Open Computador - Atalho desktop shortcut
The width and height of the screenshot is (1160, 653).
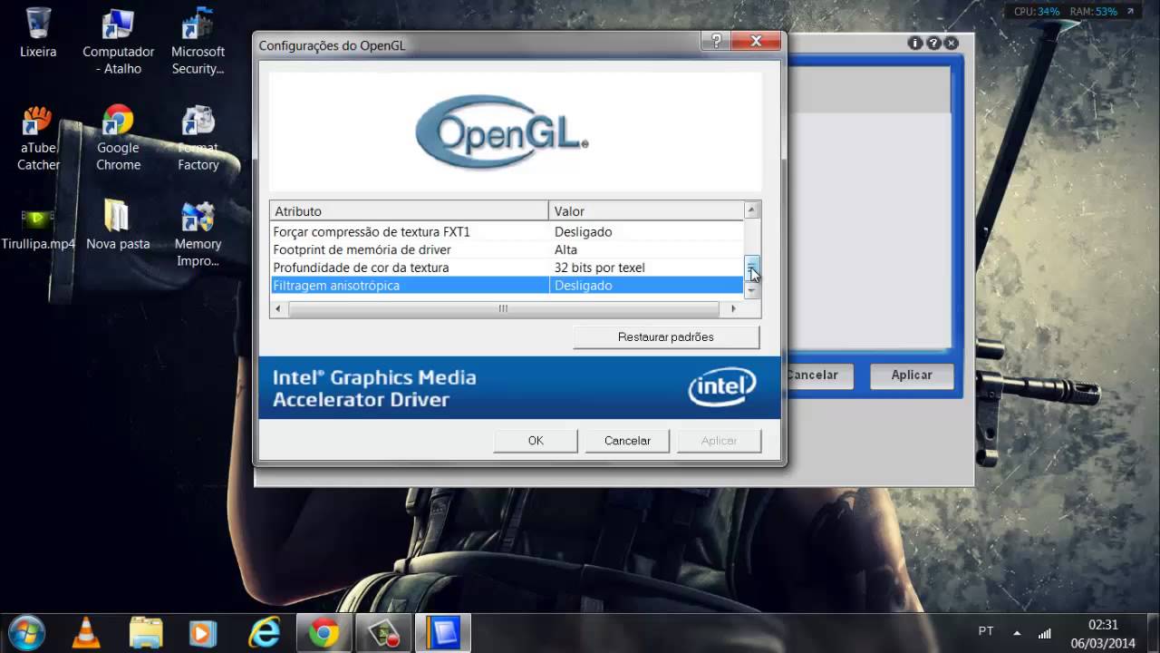(118, 42)
